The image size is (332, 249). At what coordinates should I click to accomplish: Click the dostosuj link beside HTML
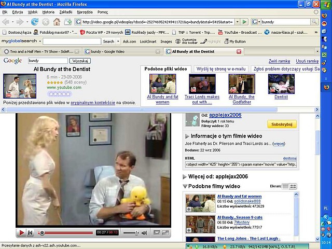289,158
